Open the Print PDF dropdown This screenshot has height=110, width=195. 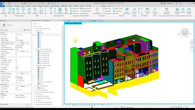pyautogui.click(x=74, y=11)
